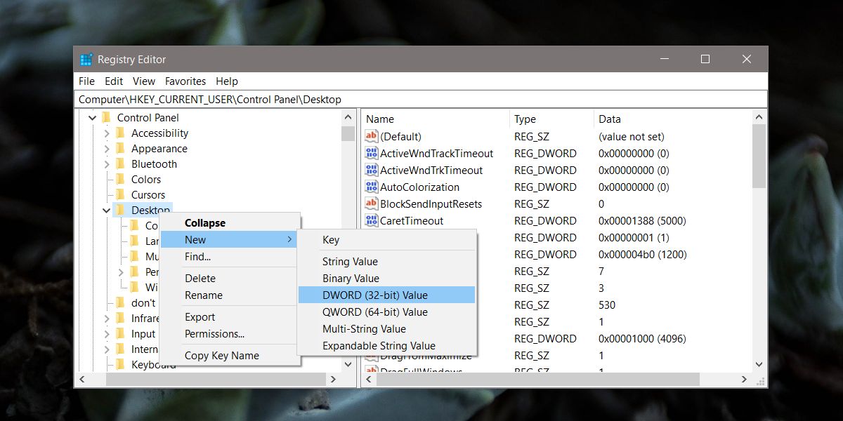
Task: Click the Colors folder icon
Action: 120,179
